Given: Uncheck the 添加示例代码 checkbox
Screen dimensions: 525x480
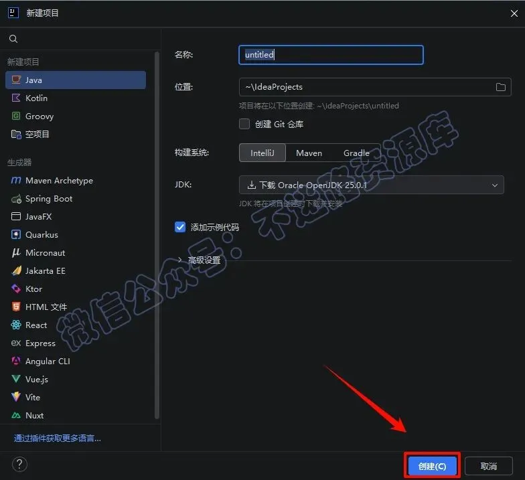Looking at the screenshot, I should (x=180, y=227).
